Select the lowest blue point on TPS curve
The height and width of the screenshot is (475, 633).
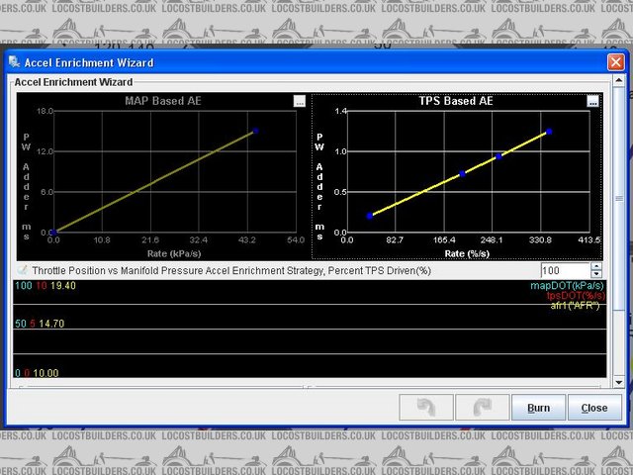(370, 216)
